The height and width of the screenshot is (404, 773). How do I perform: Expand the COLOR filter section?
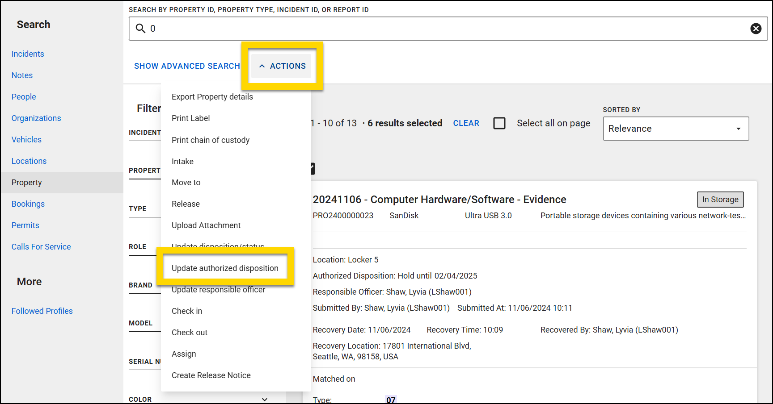[265, 399]
